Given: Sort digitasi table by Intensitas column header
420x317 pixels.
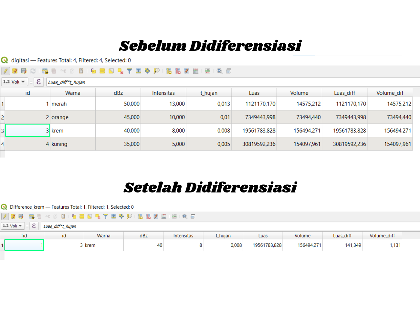Looking at the screenshot, I should tap(163, 93).
